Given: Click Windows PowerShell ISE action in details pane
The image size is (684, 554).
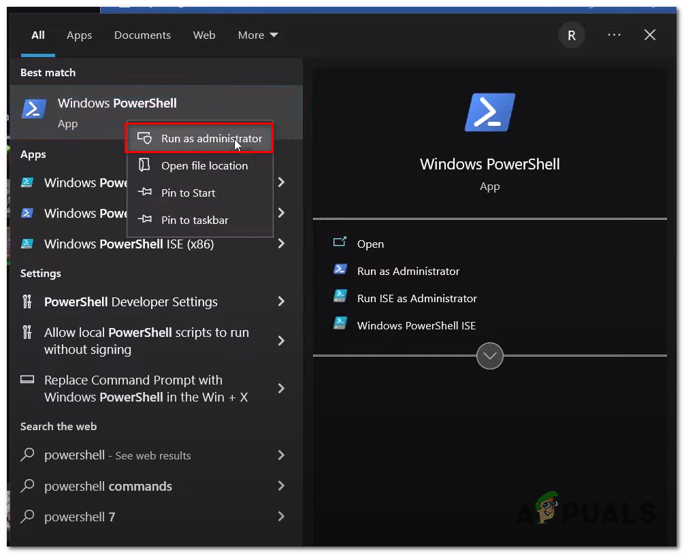Looking at the screenshot, I should pos(416,325).
